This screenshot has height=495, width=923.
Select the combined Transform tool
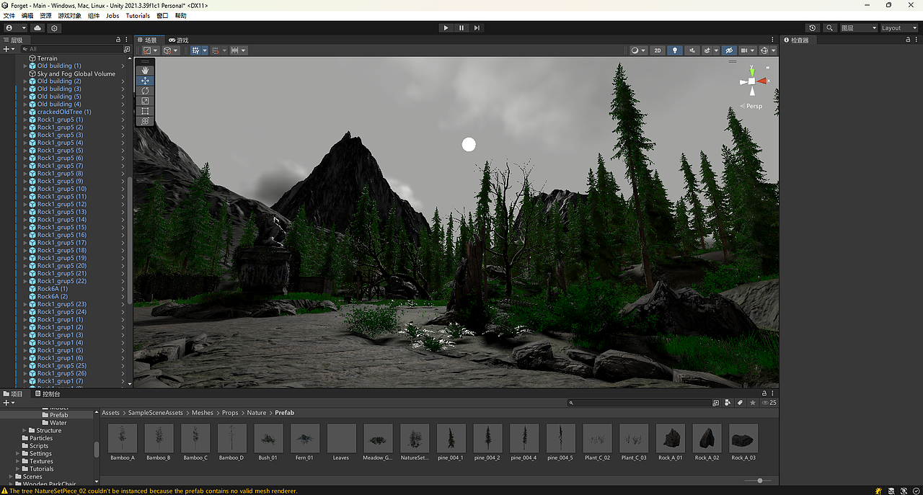pos(145,121)
